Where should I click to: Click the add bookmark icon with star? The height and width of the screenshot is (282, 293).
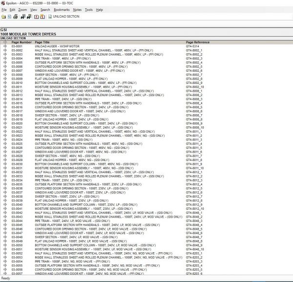pos(42,17)
